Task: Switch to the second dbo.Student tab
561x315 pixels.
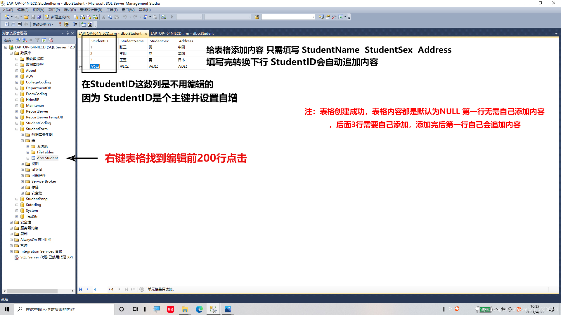Action: click(182, 33)
